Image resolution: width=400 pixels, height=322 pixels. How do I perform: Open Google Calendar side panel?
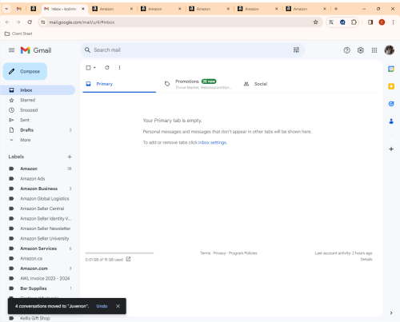pos(391,69)
